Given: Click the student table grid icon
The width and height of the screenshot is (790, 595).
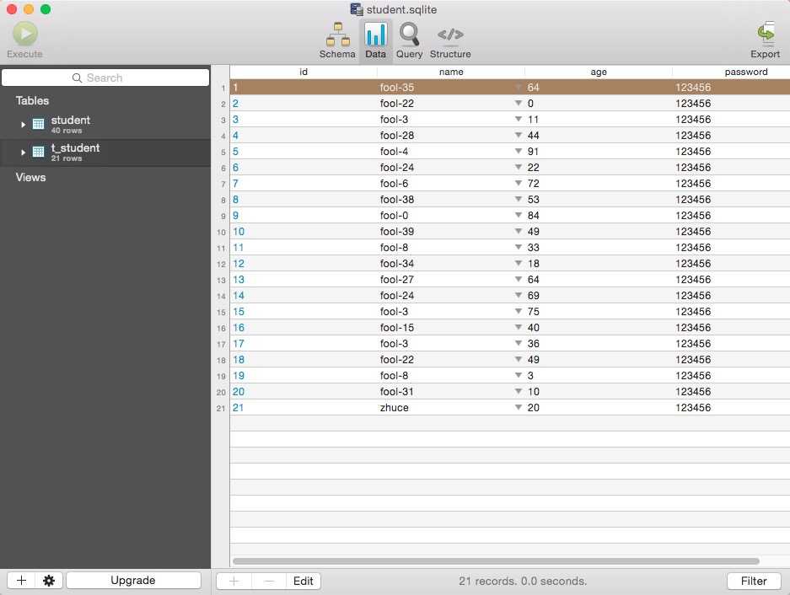Looking at the screenshot, I should (x=38, y=124).
